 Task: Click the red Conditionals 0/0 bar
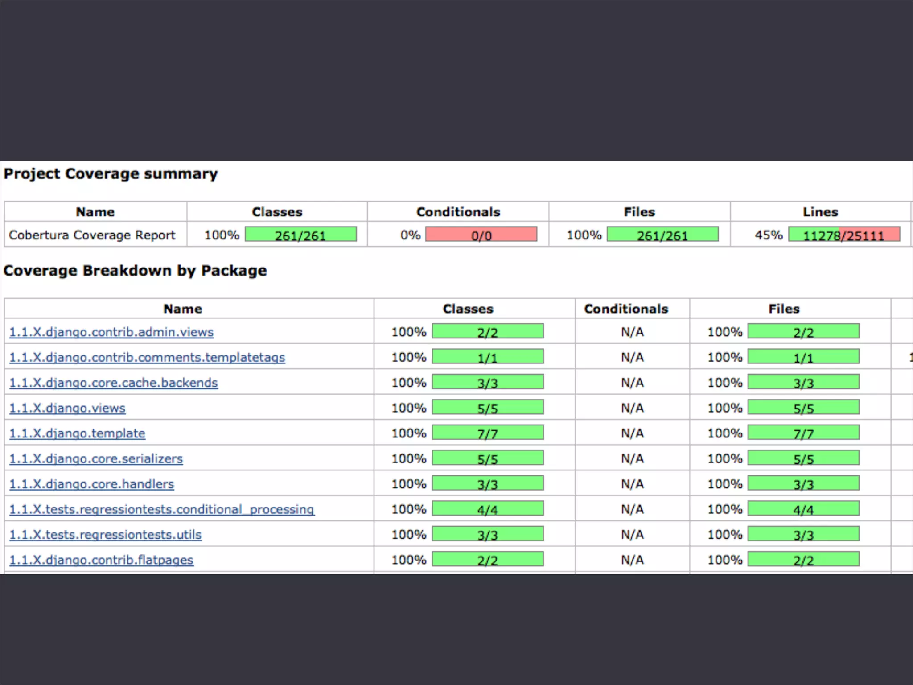[x=481, y=235]
